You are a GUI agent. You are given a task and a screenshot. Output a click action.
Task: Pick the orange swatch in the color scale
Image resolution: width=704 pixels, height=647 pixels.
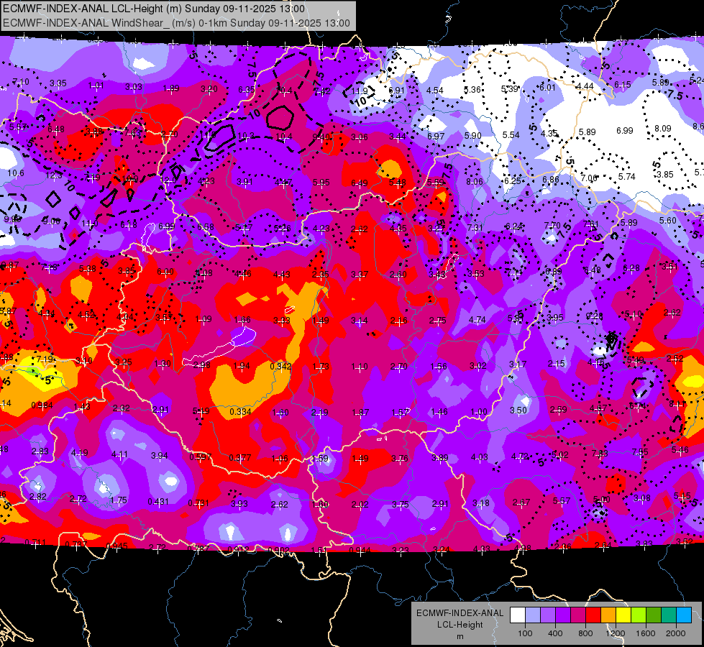click(x=608, y=615)
